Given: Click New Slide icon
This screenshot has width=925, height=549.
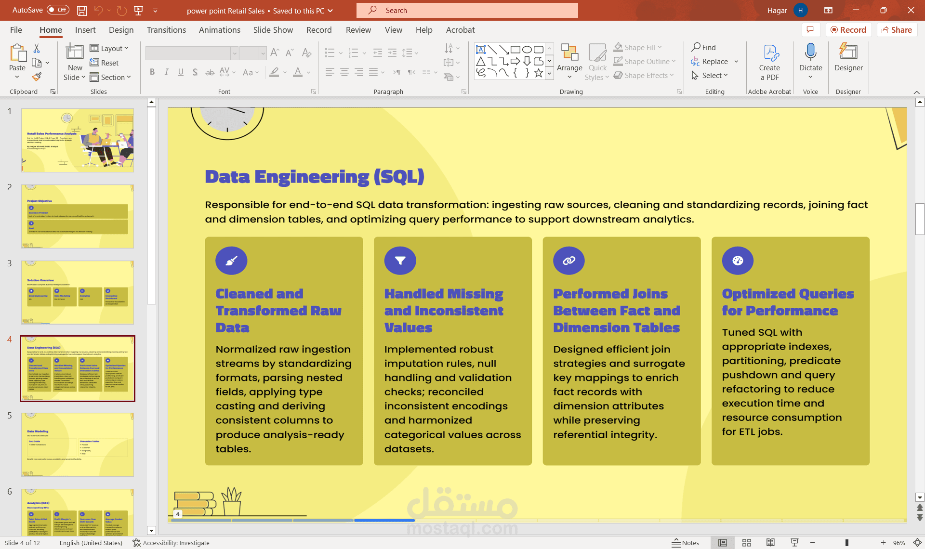Looking at the screenshot, I should (x=75, y=52).
